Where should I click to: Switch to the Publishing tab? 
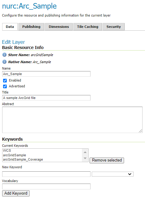click(x=31, y=27)
